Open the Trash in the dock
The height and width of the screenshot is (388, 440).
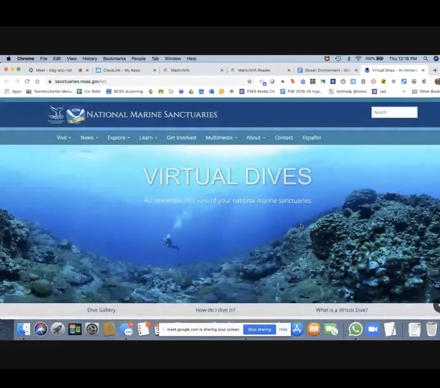[x=431, y=329]
